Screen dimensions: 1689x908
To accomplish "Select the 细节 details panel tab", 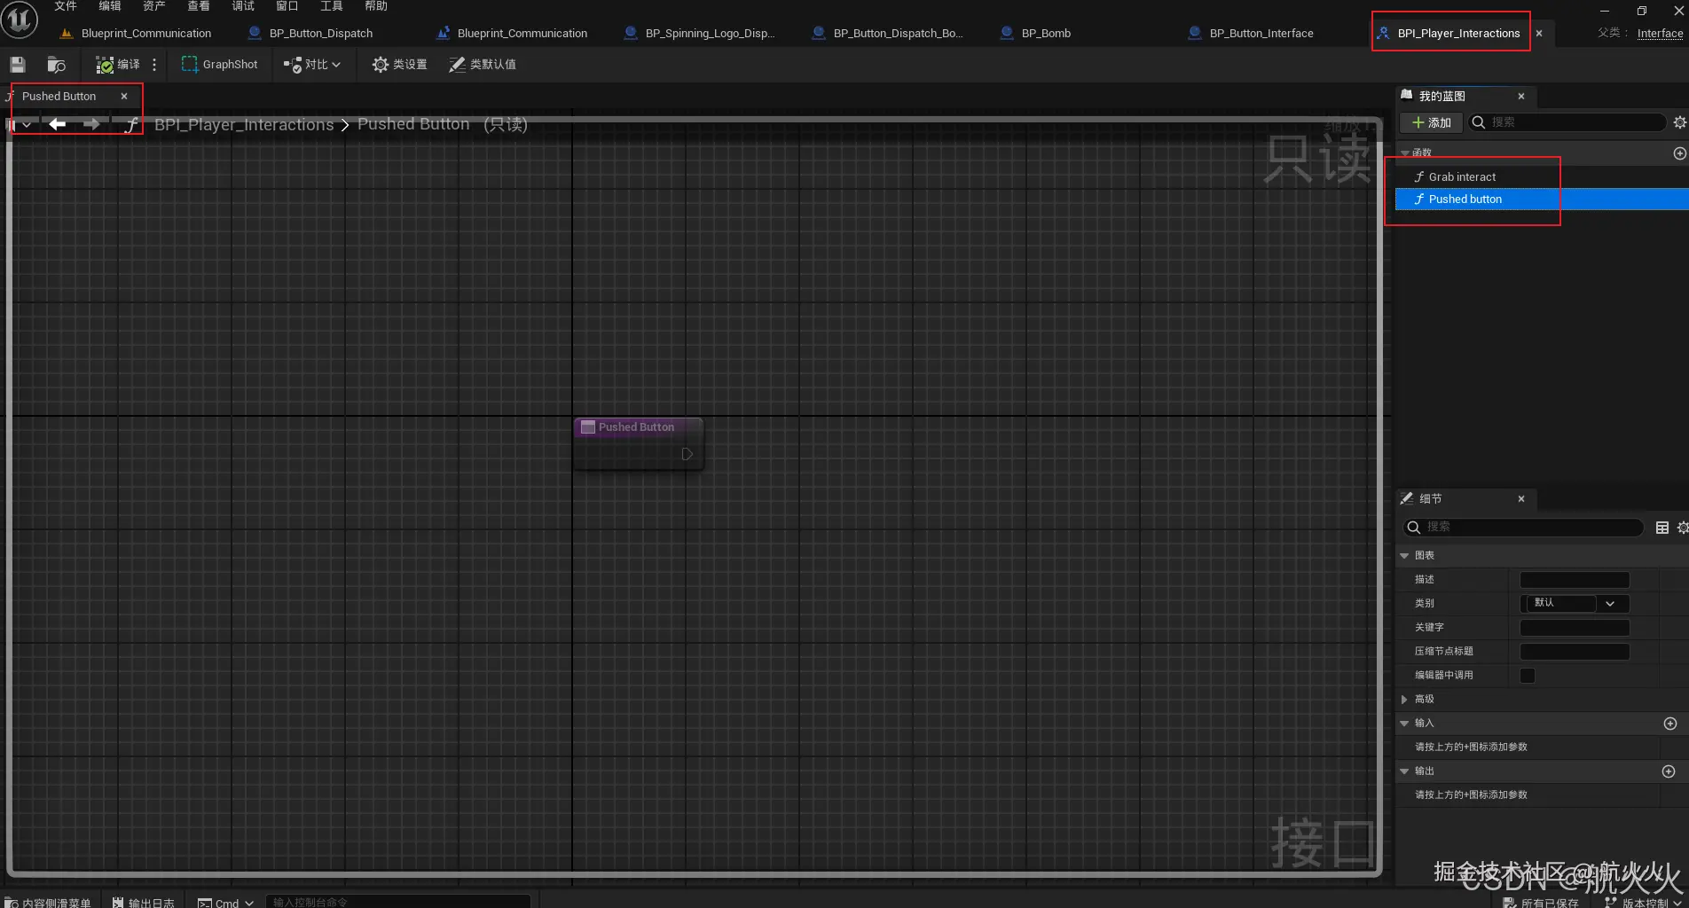I will pyautogui.click(x=1430, y=498).
